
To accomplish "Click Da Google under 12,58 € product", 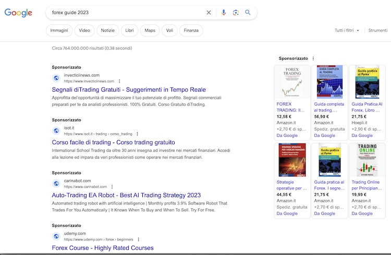I will click(287, 135).
